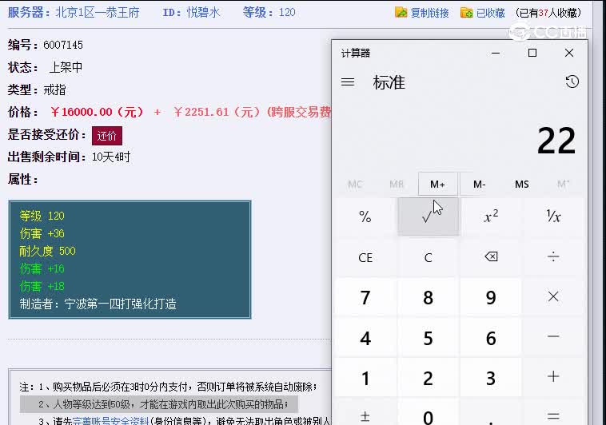Screen dimensions: 606x425
Task: Click the backspace delete button
Action: [491, 257]
